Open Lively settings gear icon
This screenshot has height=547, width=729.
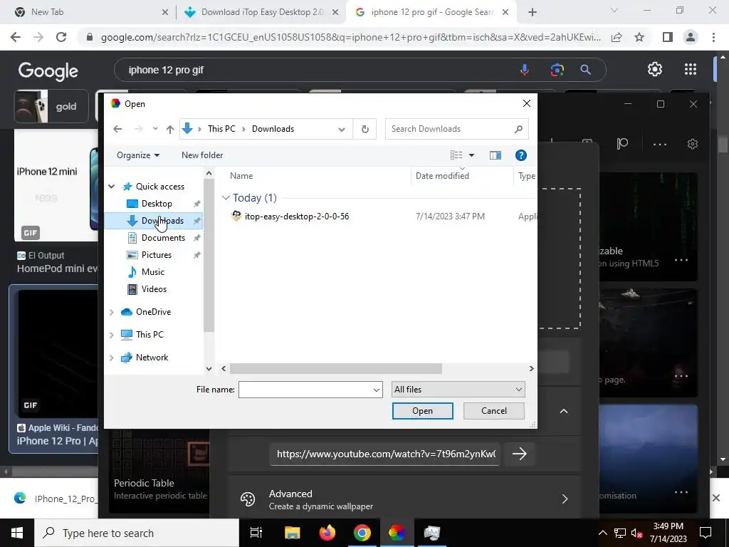tap(692, 144)
